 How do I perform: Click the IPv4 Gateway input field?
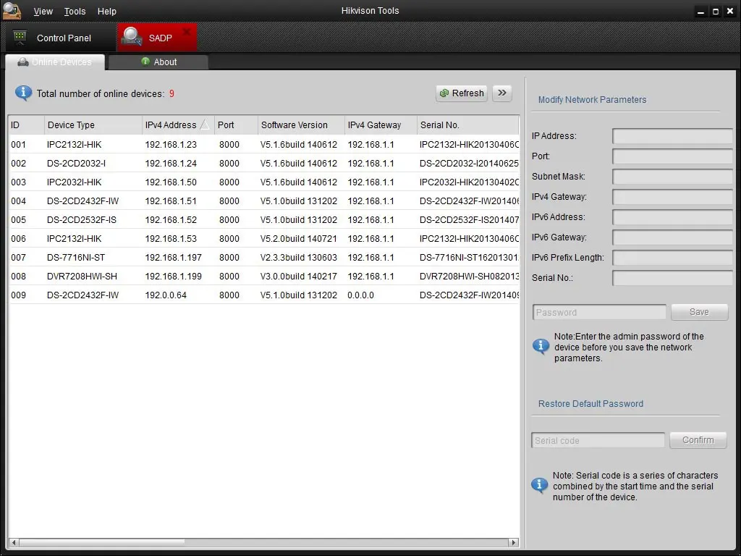[672, 197]
